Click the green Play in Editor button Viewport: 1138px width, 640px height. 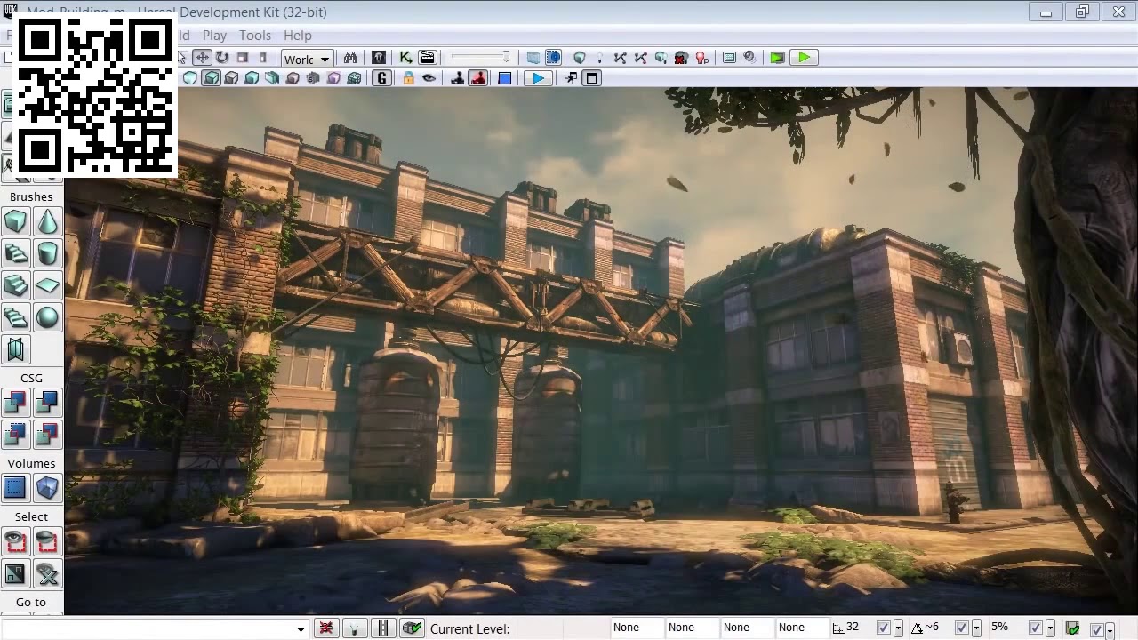[804, 58]
